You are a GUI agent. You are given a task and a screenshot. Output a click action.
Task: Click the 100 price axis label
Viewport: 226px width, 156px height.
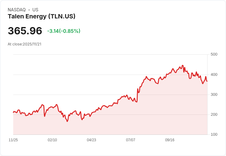click(214, 135)
